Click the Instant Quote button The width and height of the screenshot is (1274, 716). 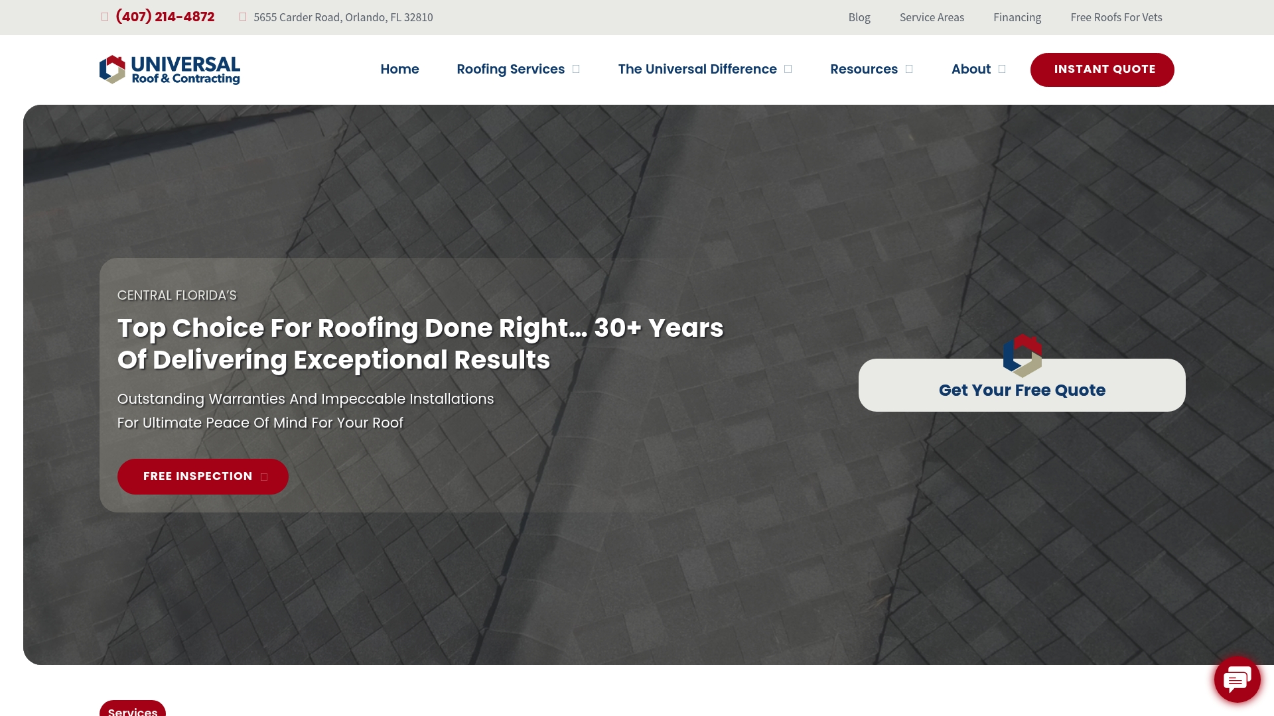1102,70
